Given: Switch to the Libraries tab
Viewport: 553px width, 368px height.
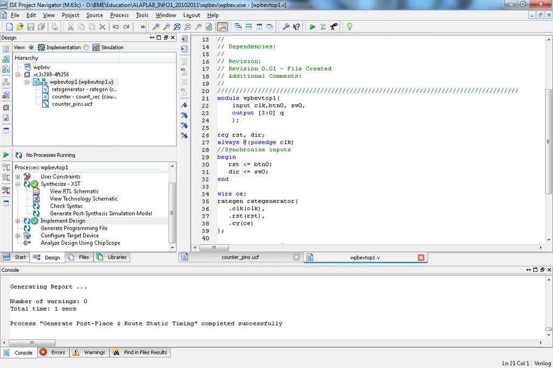Looking at the screenshot, I should pos(112,257).
